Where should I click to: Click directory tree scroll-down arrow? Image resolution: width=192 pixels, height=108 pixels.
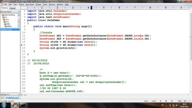19,26
